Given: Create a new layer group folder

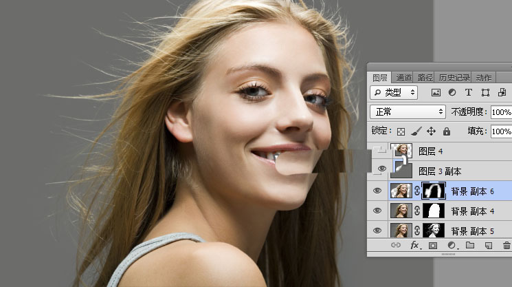Looking at the screenshot, I should (x=470, y=245).
